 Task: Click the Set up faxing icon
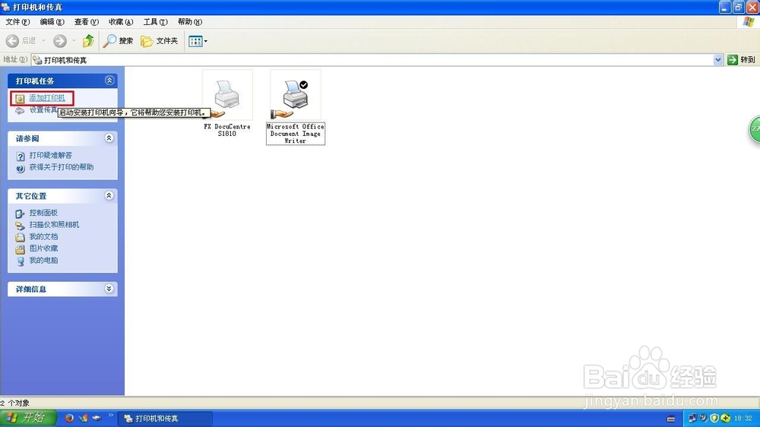pyautogui.click(x=20, y=110)
